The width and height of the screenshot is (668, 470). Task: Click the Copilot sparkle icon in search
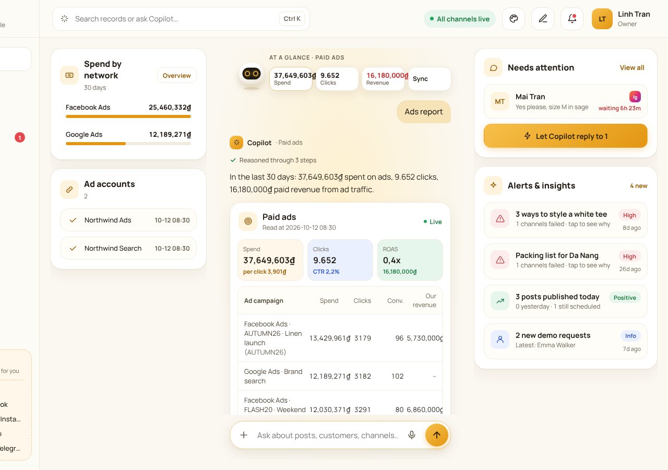(65, 19)
